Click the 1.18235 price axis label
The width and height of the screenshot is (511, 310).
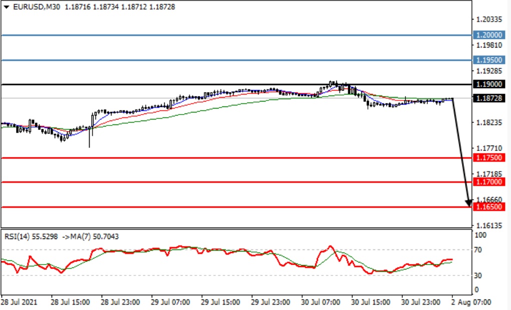pyautogui.click(x=489, y=122)
